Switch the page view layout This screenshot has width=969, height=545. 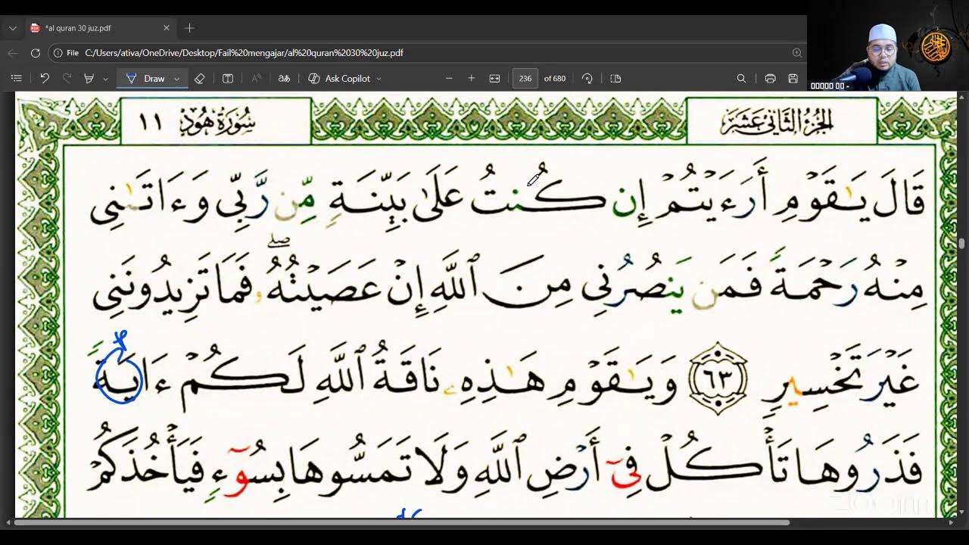tap(615, 79)
